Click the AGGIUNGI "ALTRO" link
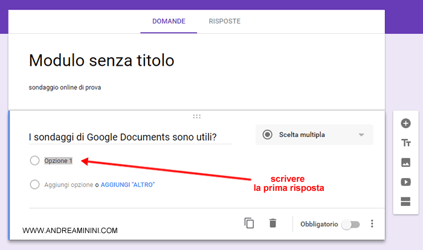This screenshot has height=250, width=423. point(128,185)
